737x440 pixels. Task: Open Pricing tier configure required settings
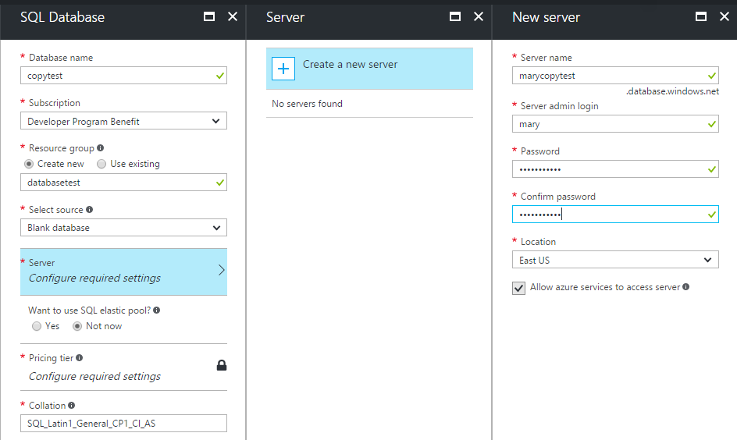[123, 367]
